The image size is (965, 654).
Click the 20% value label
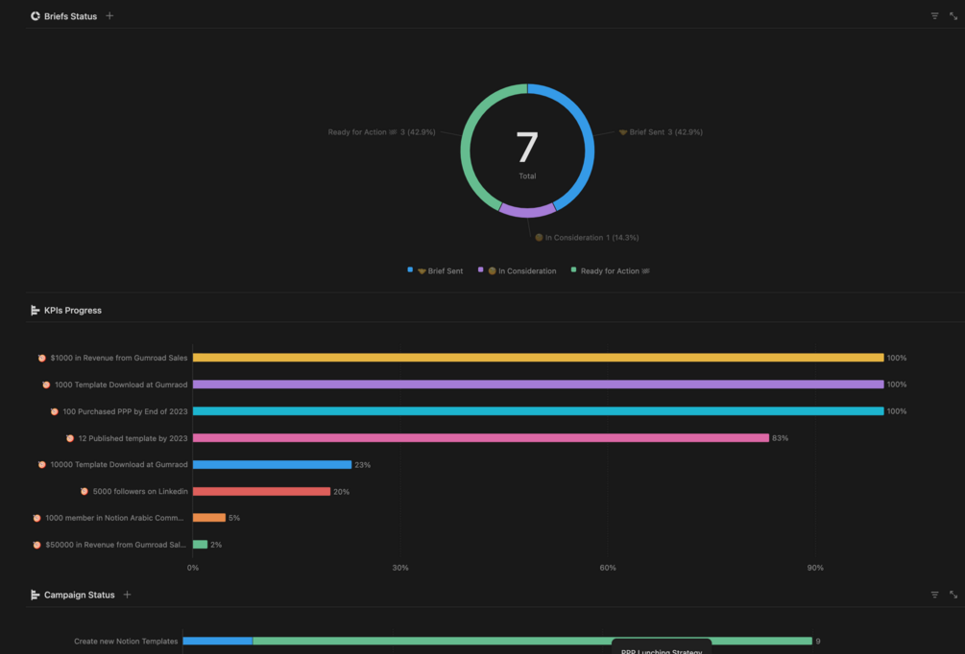point(342,492)
